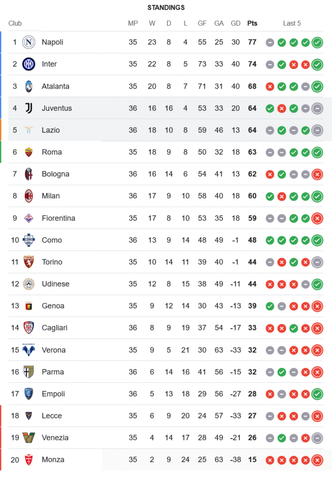This screenshot has height=477, width=332.
Task: Click the Milan club crest icon
Action: (x=29, y=196)
